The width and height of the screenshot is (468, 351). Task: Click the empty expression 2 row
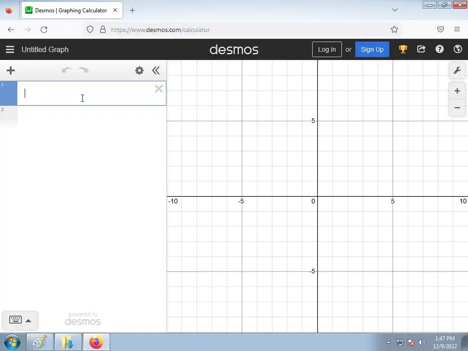click(91, 115)
